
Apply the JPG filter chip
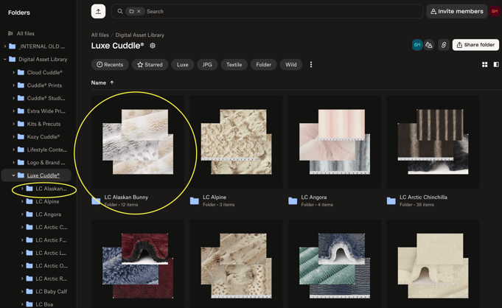(x=207, y=65)
